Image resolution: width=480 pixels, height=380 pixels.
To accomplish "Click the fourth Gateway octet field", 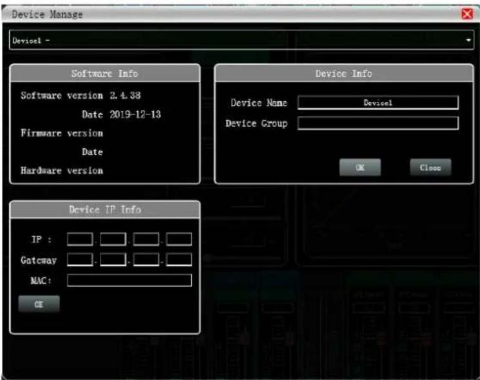I will click(179, 260).
